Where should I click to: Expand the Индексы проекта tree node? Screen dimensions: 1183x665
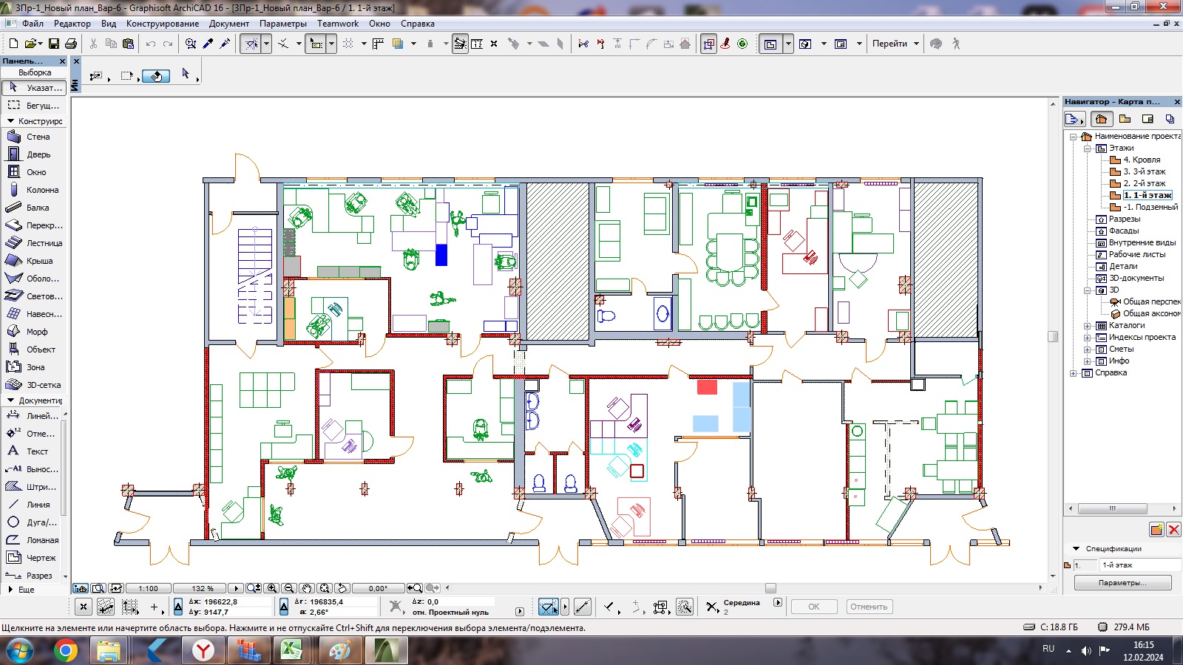point(1088,338)
